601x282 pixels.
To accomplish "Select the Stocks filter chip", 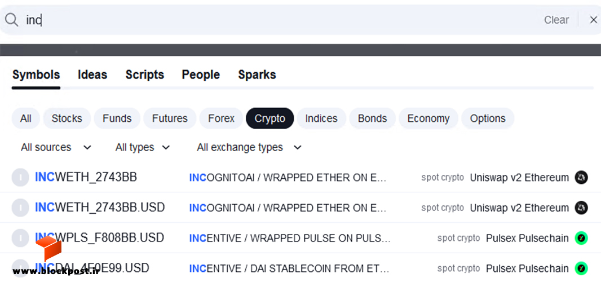I will point(67,118).
